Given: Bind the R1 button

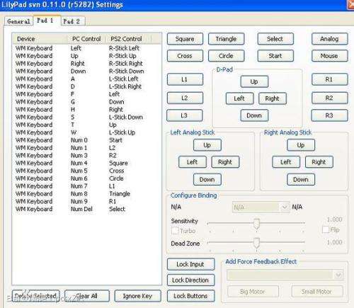Looking at the screenshot, I should (x=329, y=79).
